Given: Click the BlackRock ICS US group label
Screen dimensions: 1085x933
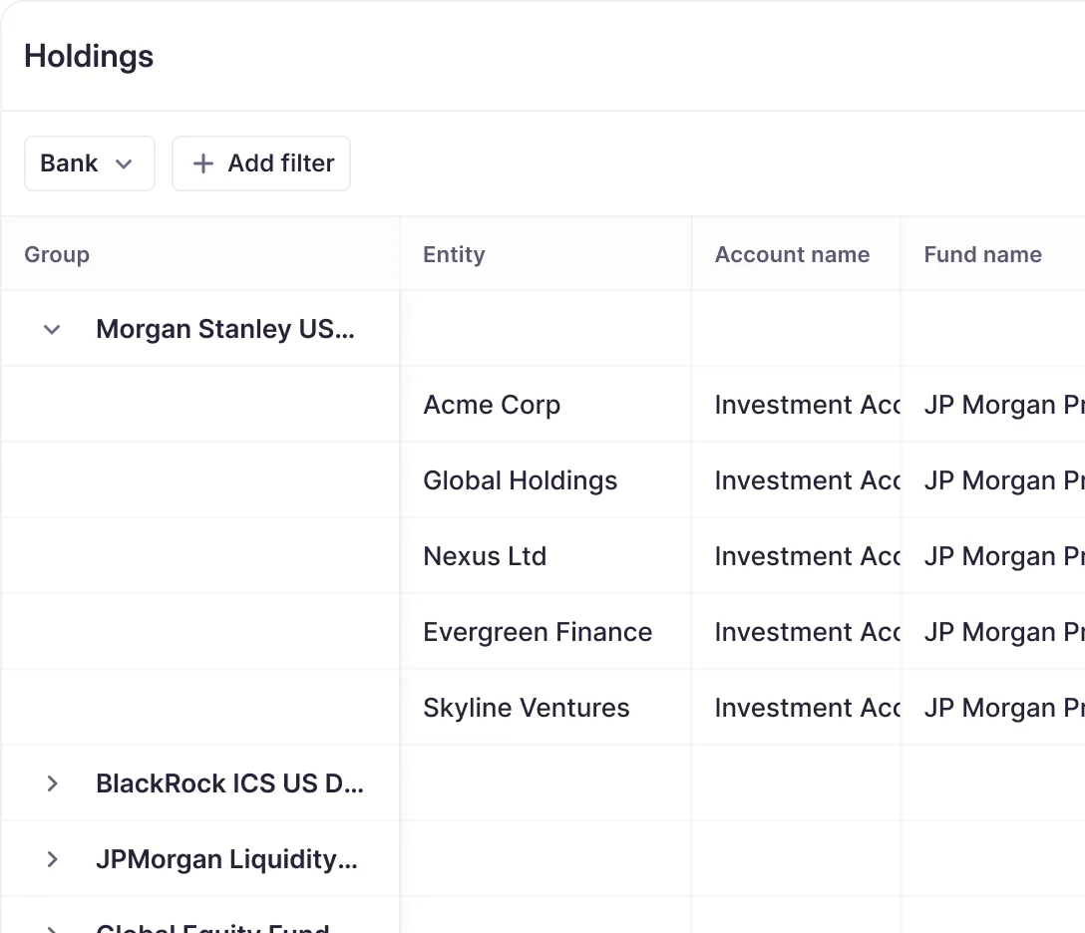Looking at the screenshot, I should pos(229,783).
